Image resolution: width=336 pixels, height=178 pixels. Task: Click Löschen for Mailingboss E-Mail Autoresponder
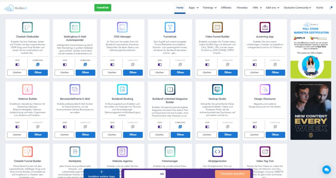click(64, 72)
